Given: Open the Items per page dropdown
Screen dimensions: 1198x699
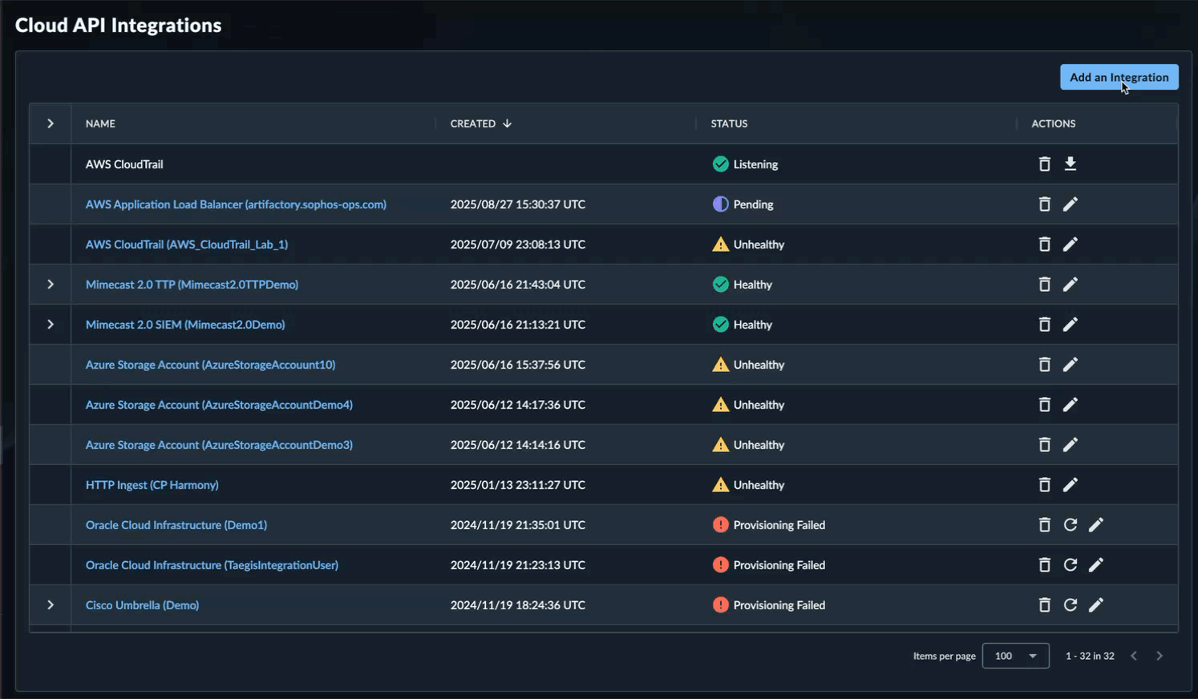Looking at the screenshot, I should click(x=1015, y=656).
